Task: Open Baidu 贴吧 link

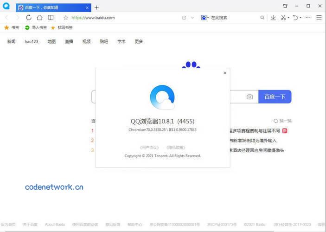Action: click(x=104, y=41)
